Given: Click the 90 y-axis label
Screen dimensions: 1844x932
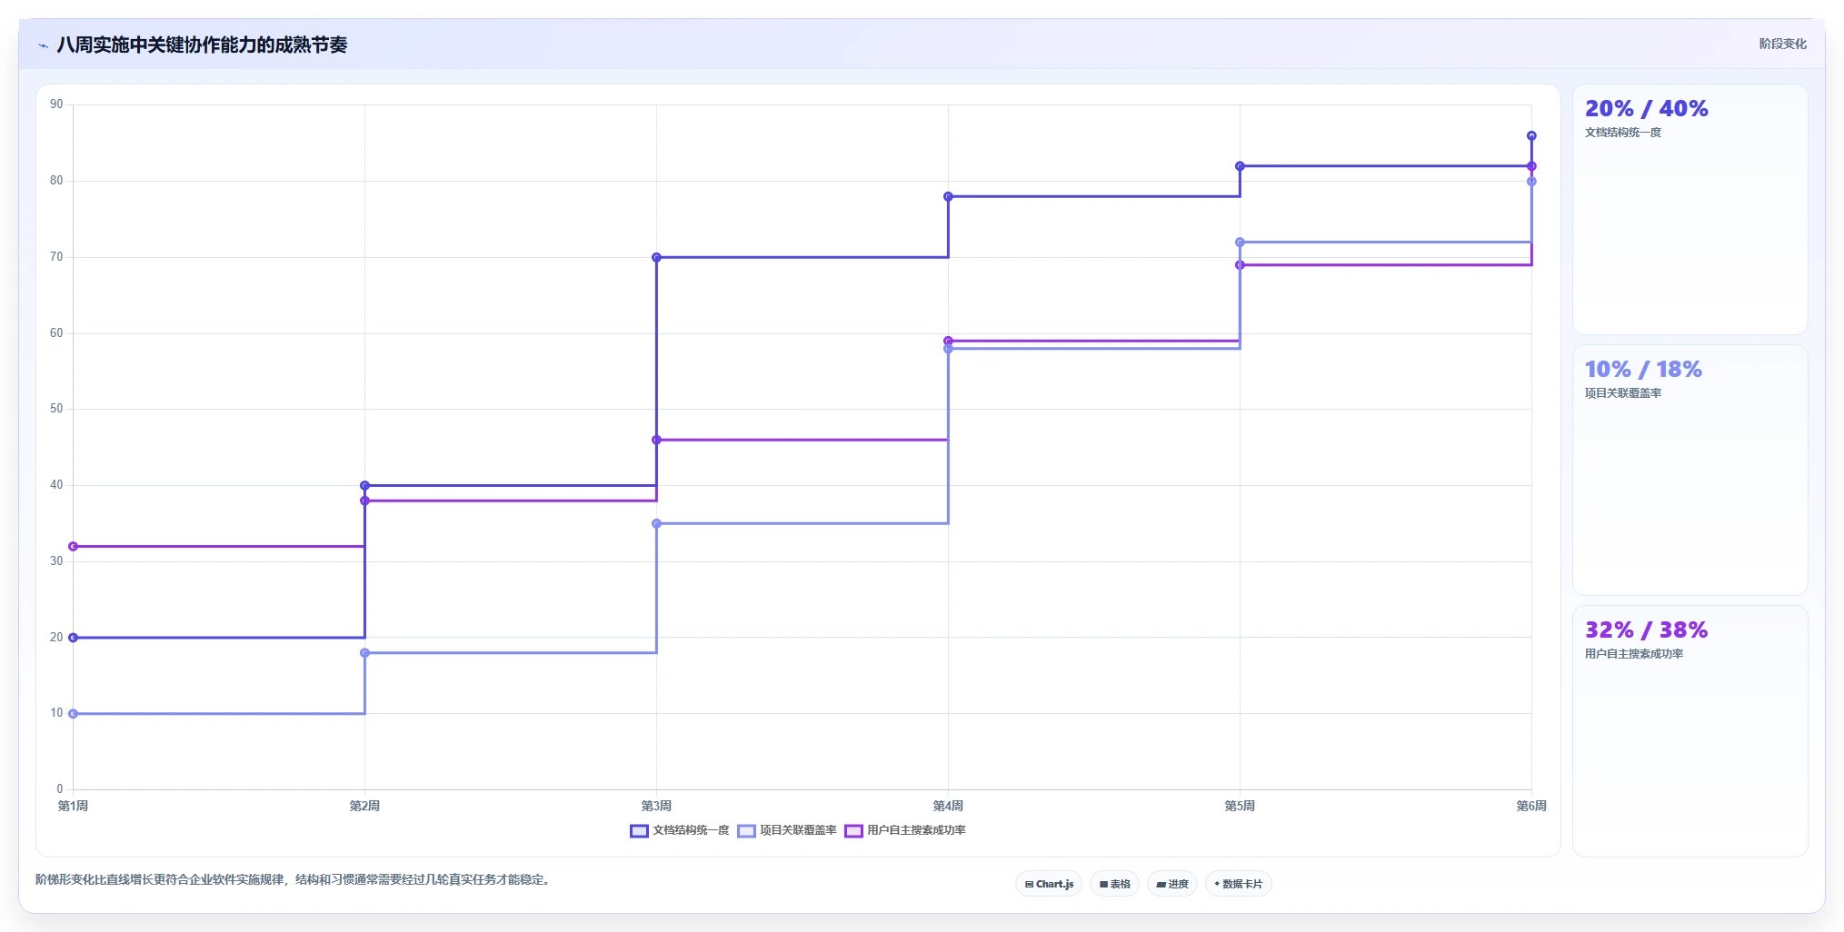Looking at the screenshot, I should (x=56, y=104).
